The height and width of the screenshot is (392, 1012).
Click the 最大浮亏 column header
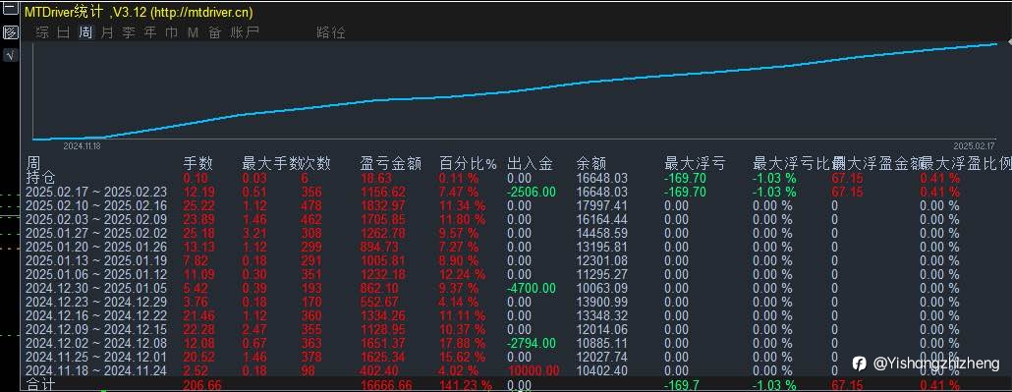(695, 163)
